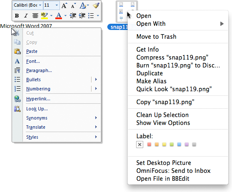Choose OmniFocus: Send to Inbox
232x192 pixels.
coord(173,171)
